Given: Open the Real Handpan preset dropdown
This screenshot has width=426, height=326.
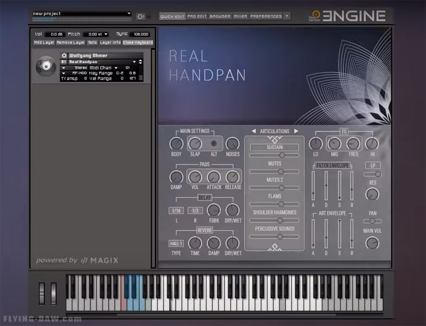Looking at the screenshot, I should (x=134, y=62).
